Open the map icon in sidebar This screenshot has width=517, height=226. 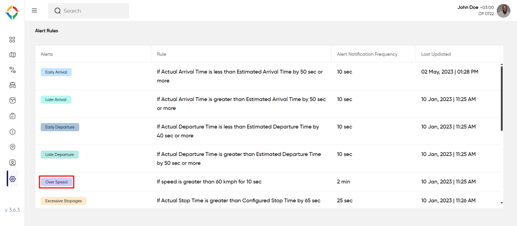[x=13, y=54]
